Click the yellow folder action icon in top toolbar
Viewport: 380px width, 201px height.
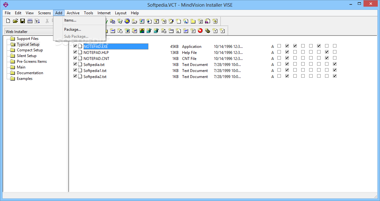193,21
